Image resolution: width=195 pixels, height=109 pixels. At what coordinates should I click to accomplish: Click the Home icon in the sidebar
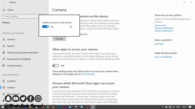[x=4, y=10]
